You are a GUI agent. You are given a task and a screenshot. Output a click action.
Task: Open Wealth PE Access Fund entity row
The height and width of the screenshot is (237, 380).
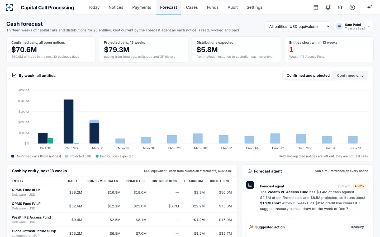122,220
